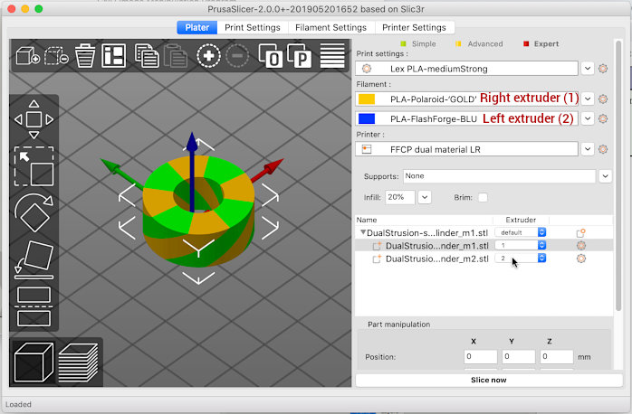Click the Slice now button

[489, 381]
